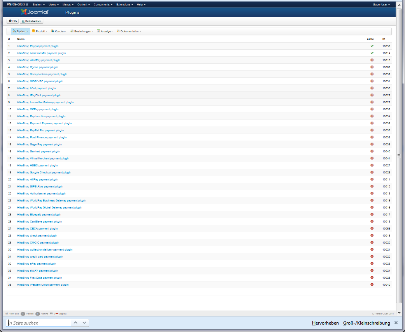Enable the iPayDNA plugin status icon
Image resolution: width=405 pixels, height=332 pixels.
click(x=372, y=95)
